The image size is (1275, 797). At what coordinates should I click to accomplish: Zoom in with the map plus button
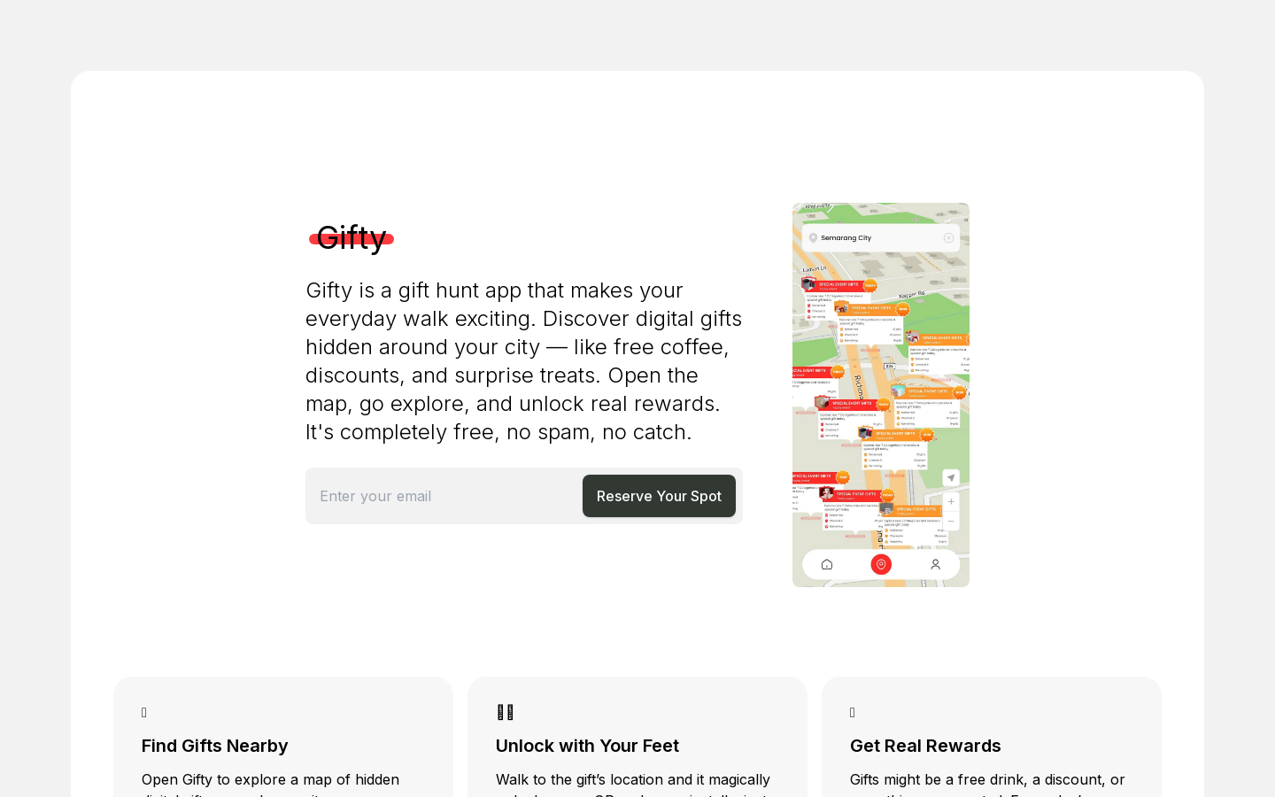click(951, 502)
